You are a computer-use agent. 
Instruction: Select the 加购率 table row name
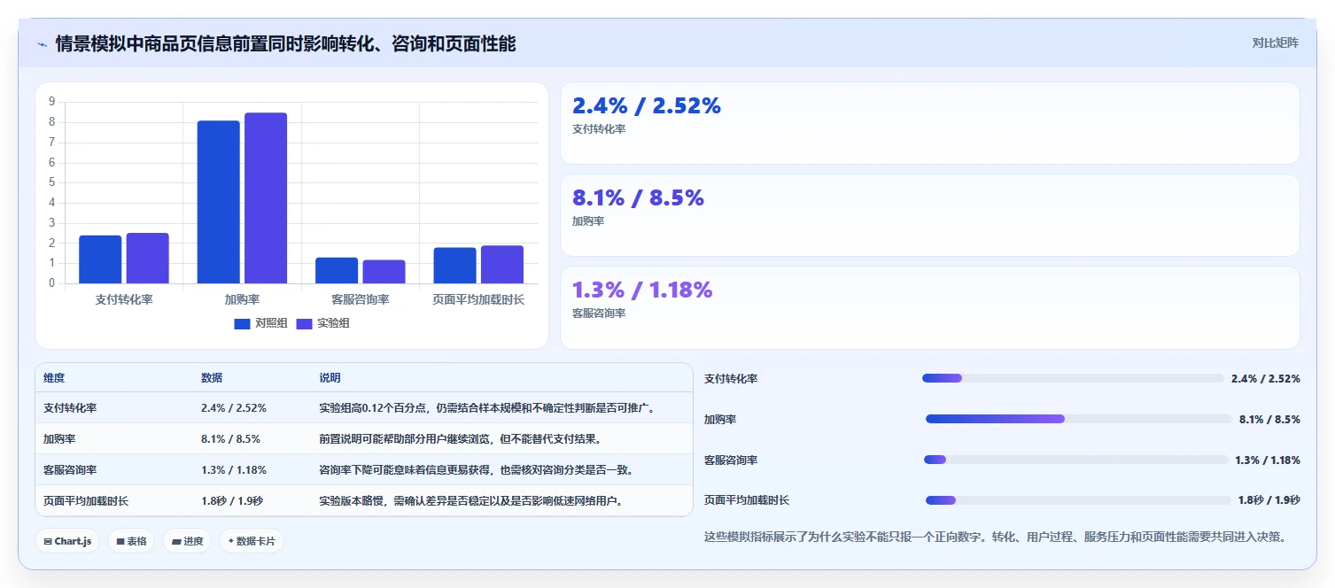click(x=59, y=439)
